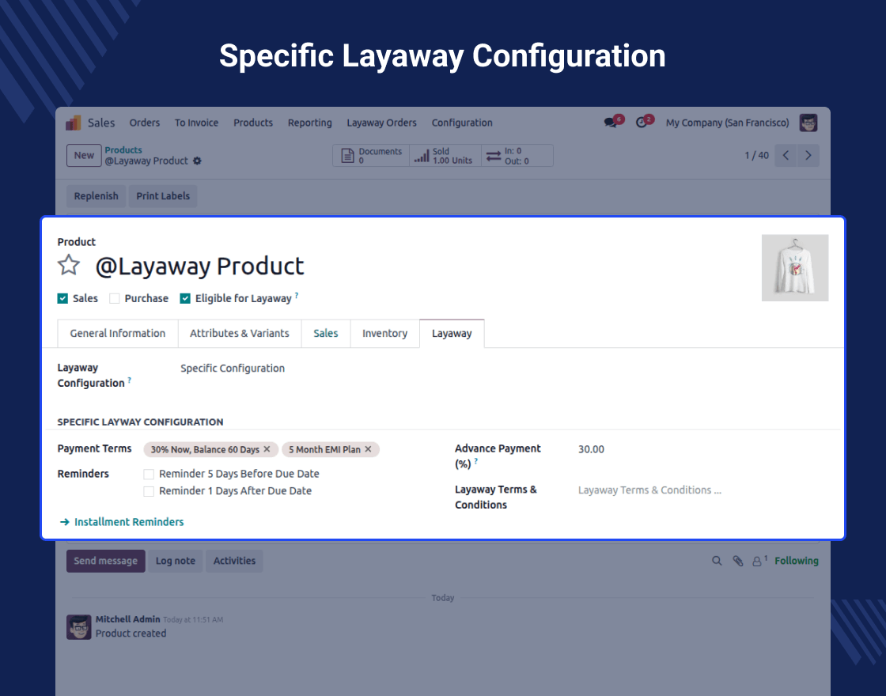Enable Reminder 1 Days After Due Date

(x=149, y=491)
